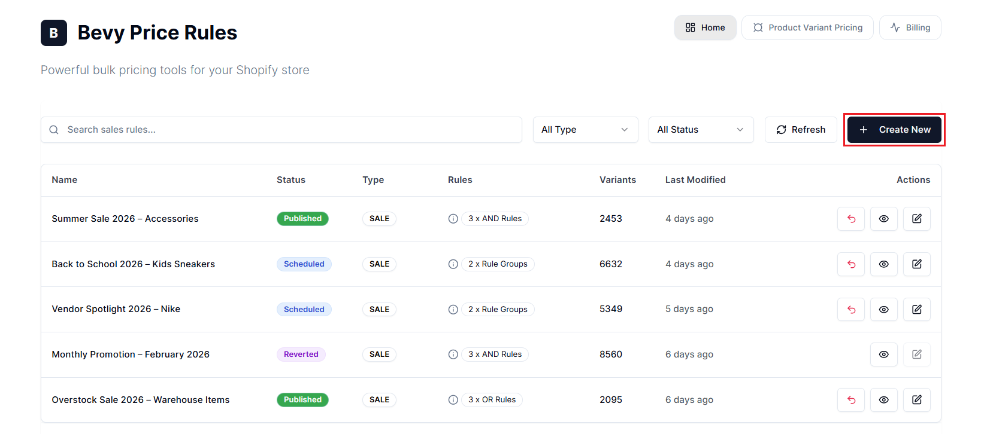Show rules info for Monthly Promotion row

(453, 354)
